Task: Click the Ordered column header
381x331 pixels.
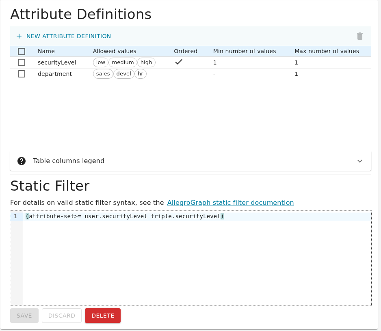Action: [x=186, y=51]
